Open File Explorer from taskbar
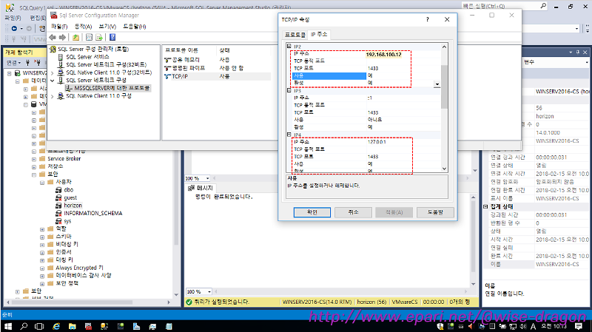Screen dimensions: 592x332 pyautogui.click(x=72, y=326)
